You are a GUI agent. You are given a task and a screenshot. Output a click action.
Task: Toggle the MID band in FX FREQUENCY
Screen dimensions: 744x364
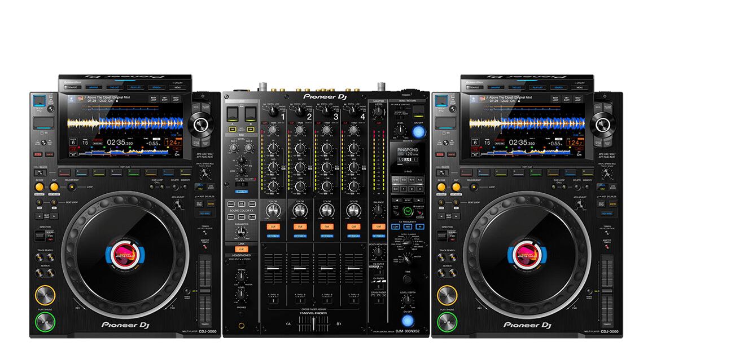[x=407, y=227]
